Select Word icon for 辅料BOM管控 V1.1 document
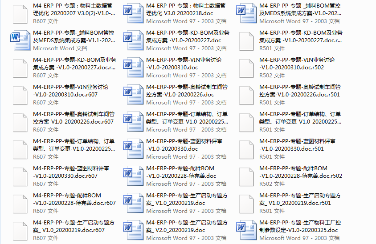Viewport: 376px width, 244px height. tap(20, 41)
